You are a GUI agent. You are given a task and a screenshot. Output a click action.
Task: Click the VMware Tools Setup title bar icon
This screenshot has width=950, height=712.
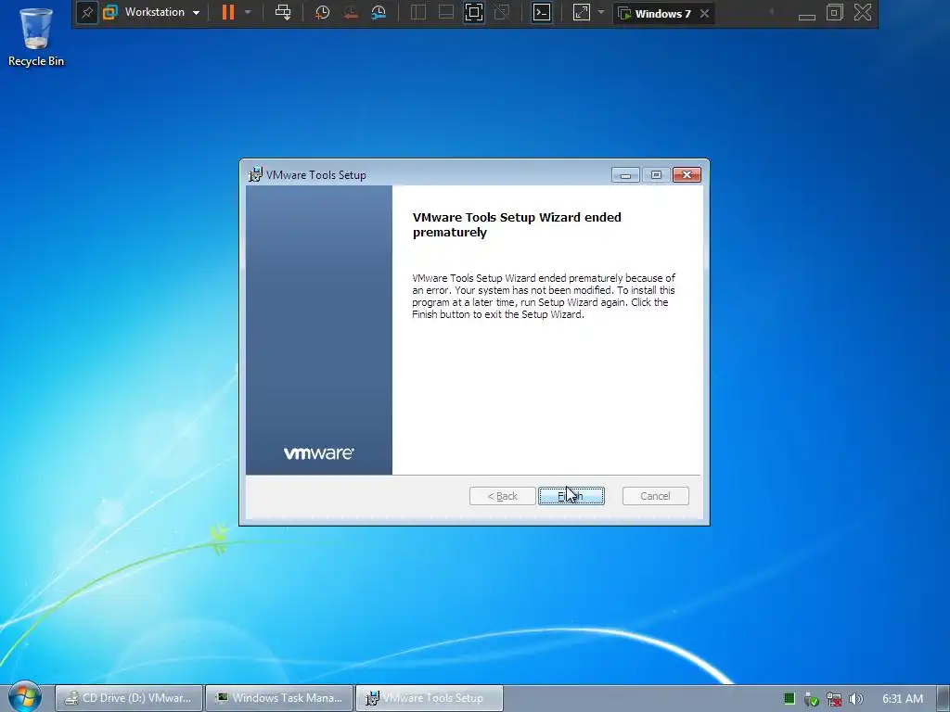point(255,174)
